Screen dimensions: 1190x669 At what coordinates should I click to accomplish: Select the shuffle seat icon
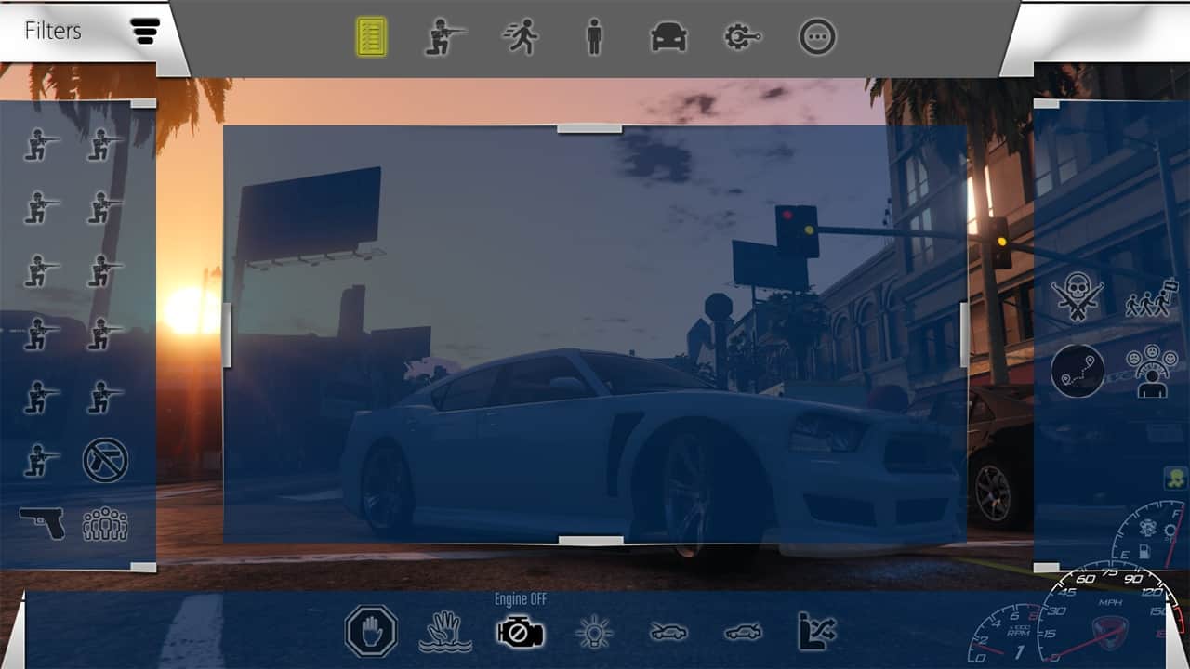[817, 632]
